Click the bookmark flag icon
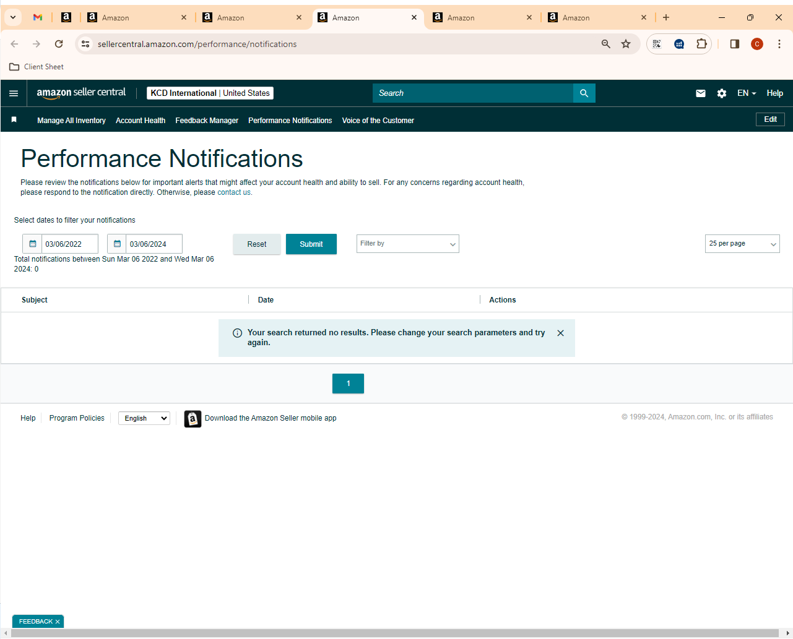The width and height of the screenshot is (793, 639). pos(14,119)
